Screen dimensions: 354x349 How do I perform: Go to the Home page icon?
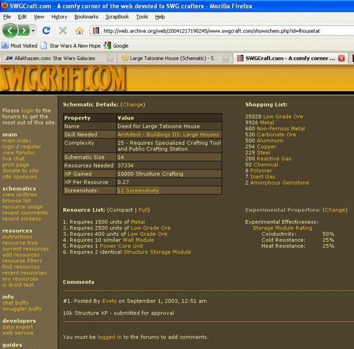click(78, 30)
